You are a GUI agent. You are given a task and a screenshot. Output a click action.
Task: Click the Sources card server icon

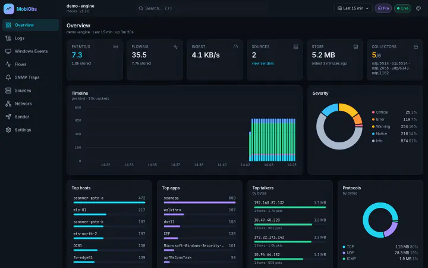(295, 47)
